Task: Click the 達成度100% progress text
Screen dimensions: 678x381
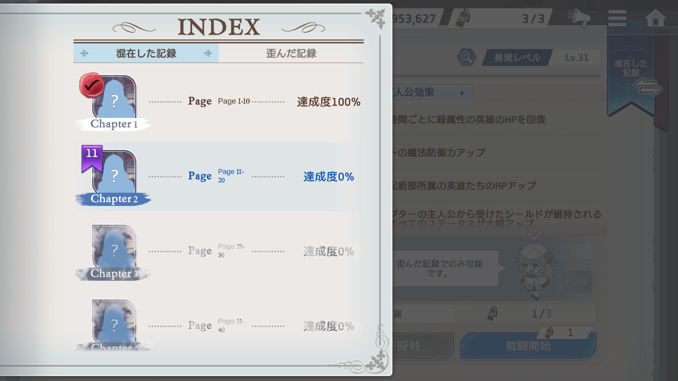Action: click(x=328, y=102)
